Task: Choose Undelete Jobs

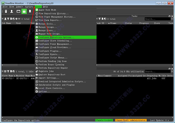Action: (x=66, y=71)
